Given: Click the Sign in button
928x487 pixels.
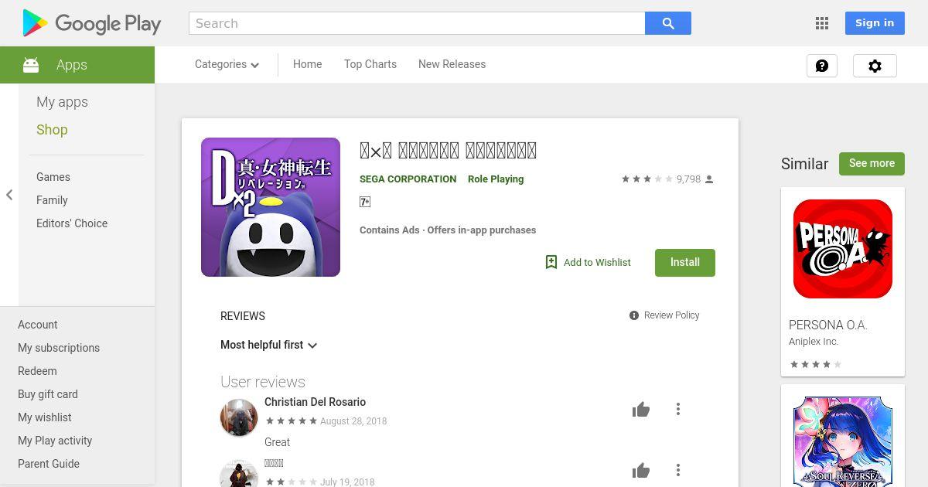Looking at the screenshot, I should point(875,23).
